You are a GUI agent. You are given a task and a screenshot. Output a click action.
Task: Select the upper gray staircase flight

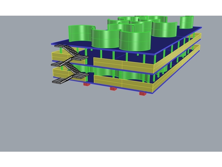(x=72, y=51)
